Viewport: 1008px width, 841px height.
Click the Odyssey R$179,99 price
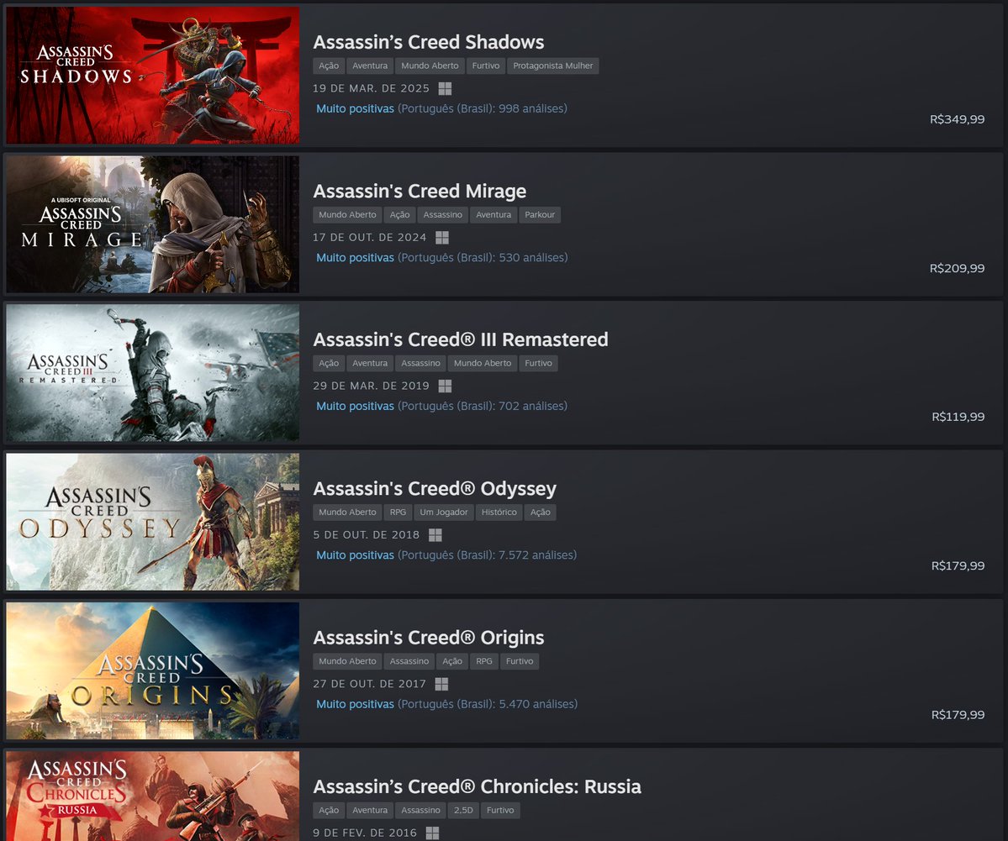[958, 566]
